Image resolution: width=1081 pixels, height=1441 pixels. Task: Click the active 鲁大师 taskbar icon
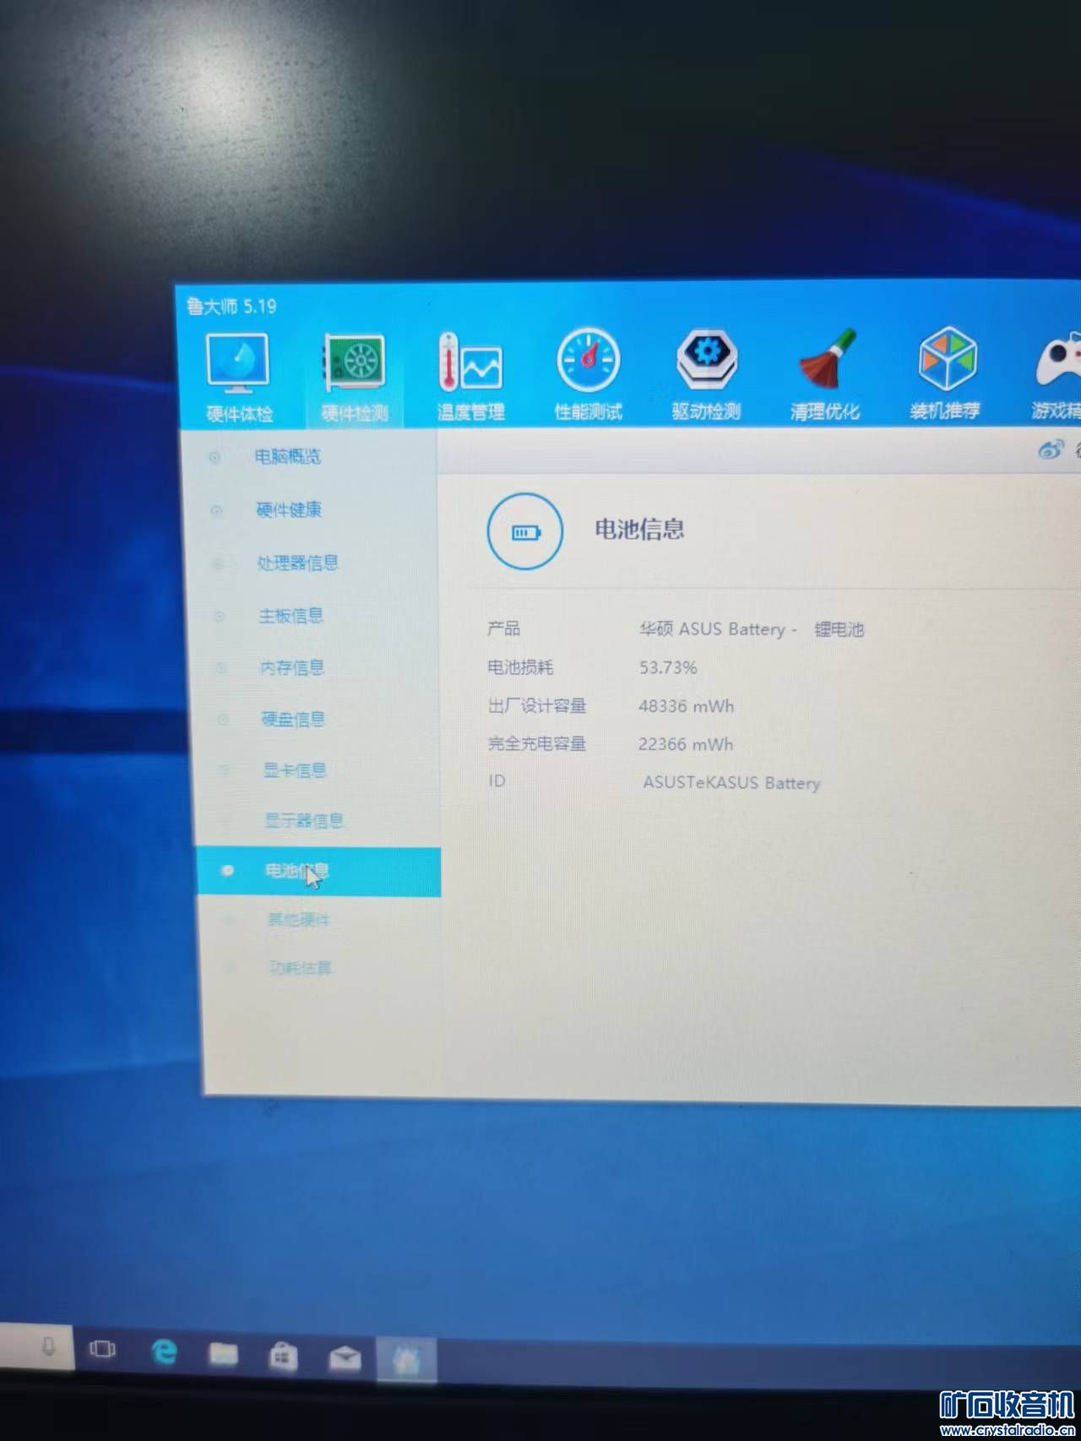[406, 1360]
